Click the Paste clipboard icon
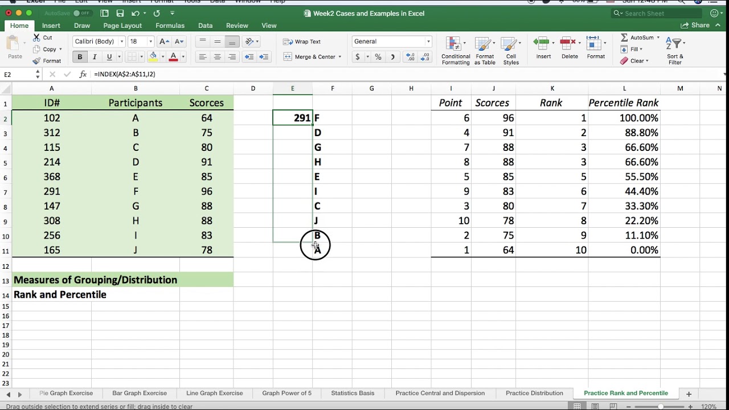The image size is (729, 410). point(13,43)
